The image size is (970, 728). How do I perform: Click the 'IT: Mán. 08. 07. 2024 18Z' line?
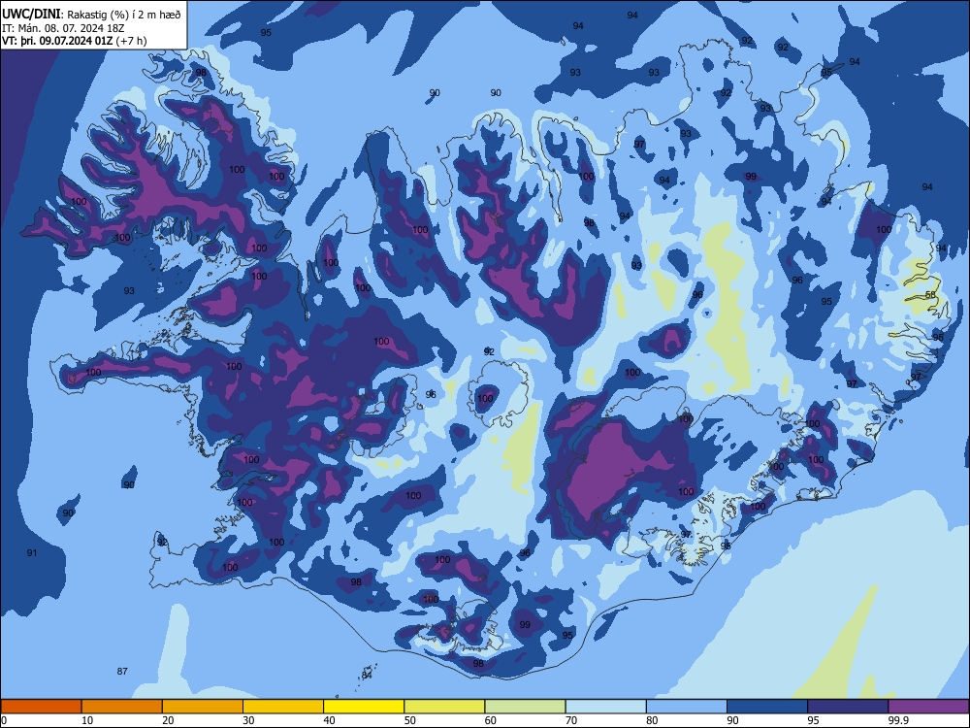tap(64, 28)
